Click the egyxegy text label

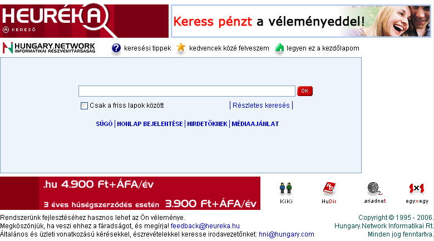417,201
